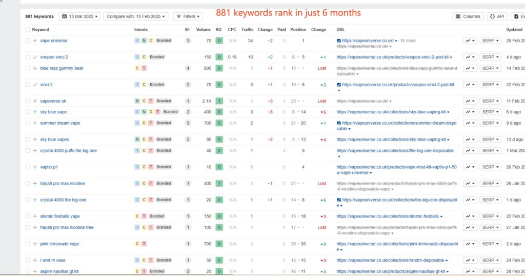Click the Columns layout icon button
This screenshot has height=276, width=525.
(x=468, y=16)
